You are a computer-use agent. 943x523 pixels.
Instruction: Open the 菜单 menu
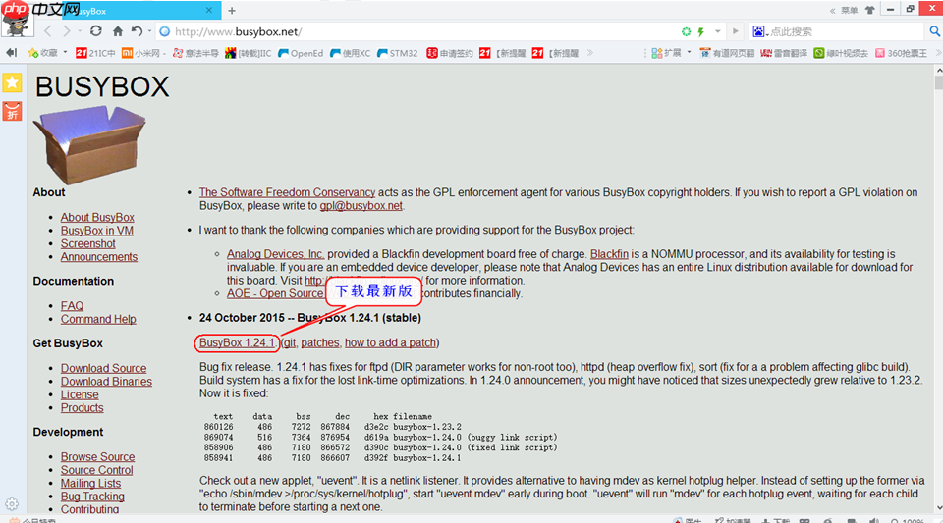click(x=849, y=10)
